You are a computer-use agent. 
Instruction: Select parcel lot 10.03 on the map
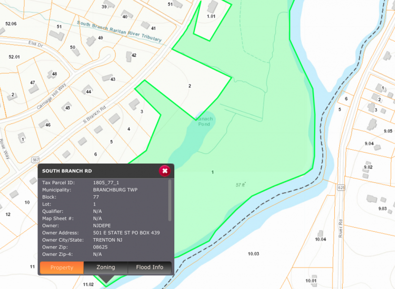(253, 253)
